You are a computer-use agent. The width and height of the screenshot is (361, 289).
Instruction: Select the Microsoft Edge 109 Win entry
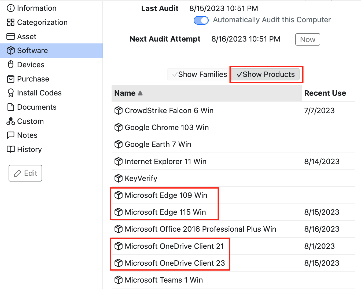tap(233, 195)
